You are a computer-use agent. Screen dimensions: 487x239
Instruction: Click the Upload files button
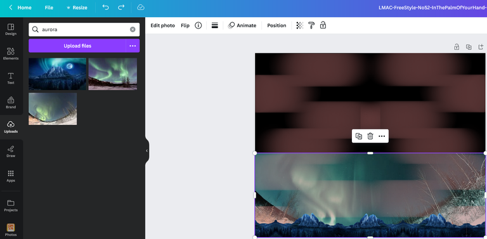77,46
